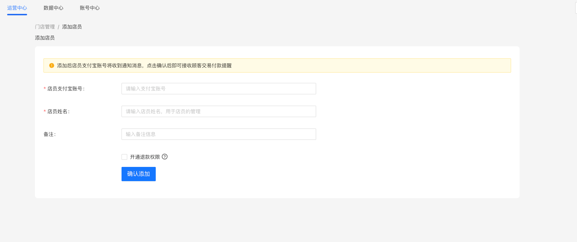Click the 备注 field label
Screen dimensions: 577x242
(50, 134)
